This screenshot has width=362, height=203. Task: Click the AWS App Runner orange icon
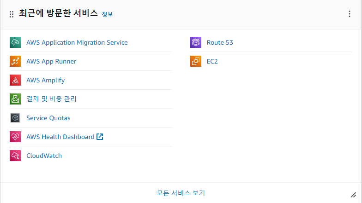pyautogui.click(x=15, y=61)
